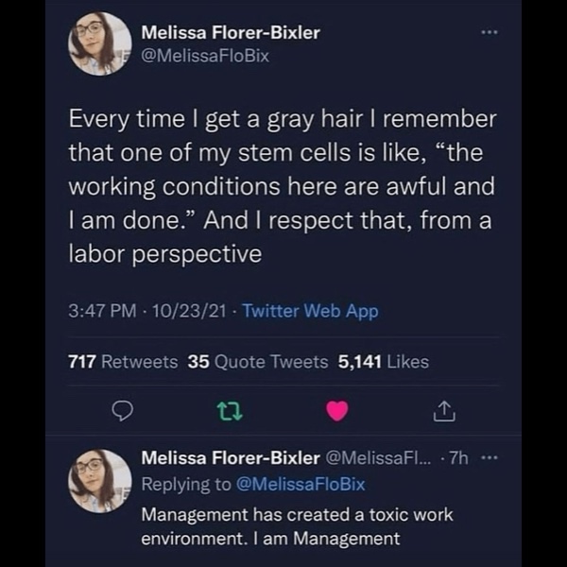The width and height of the screenshot is (567, 567).
Task: Open the reply about Management's toxic environment
Action: pos(296,526)
